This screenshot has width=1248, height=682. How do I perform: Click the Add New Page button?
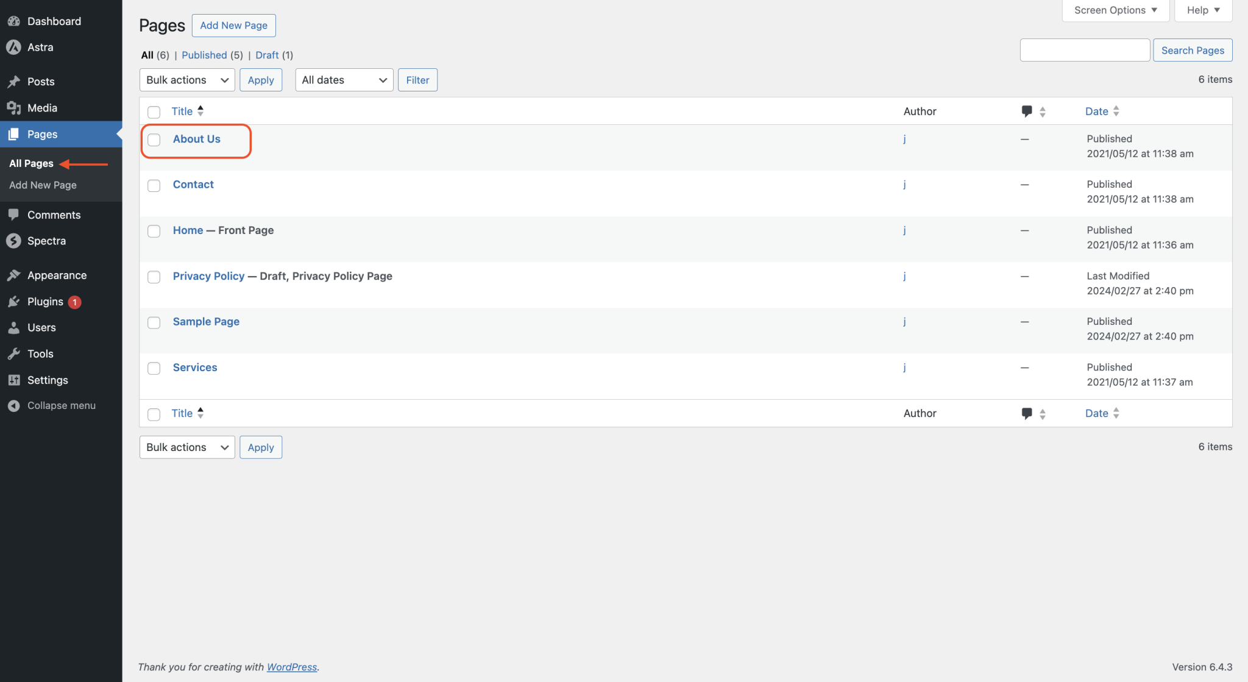pos(233,26)
